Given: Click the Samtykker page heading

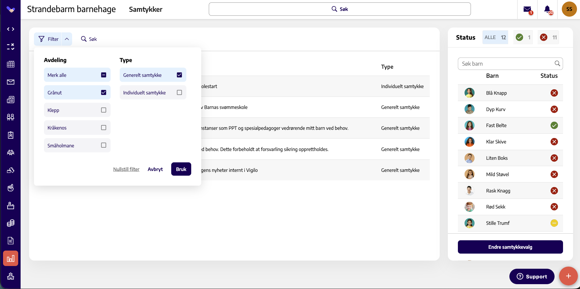Looking at the screenshot, I should coord(146,9).
